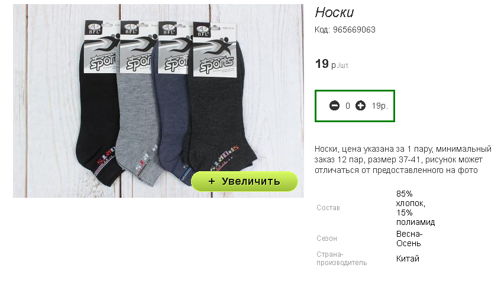Click the navy blue sock in photo
The image size is (501, 281).
(x=171, y=128)
